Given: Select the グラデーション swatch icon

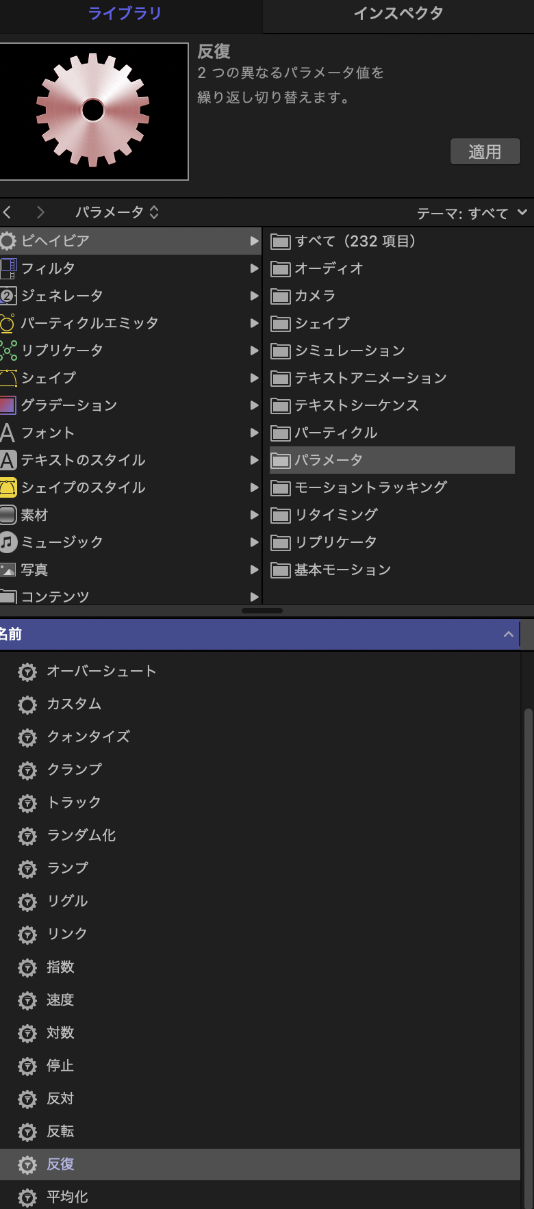Looking at the screenshot, I should click(8, 405).
